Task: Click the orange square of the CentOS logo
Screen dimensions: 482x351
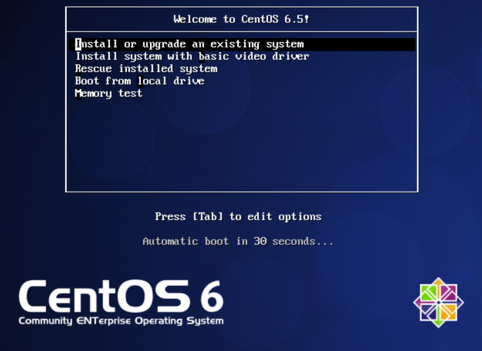Action: coord(448,312)
